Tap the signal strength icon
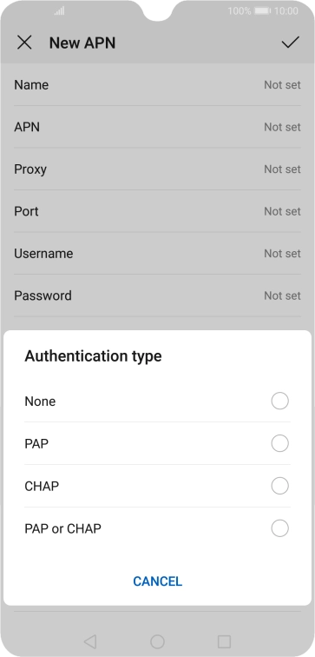Screen dimensions: 315x657 point(59,11)
